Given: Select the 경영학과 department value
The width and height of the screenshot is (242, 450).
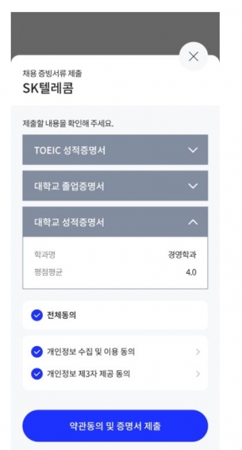Looking at the screenshot, I should point(182,255).
